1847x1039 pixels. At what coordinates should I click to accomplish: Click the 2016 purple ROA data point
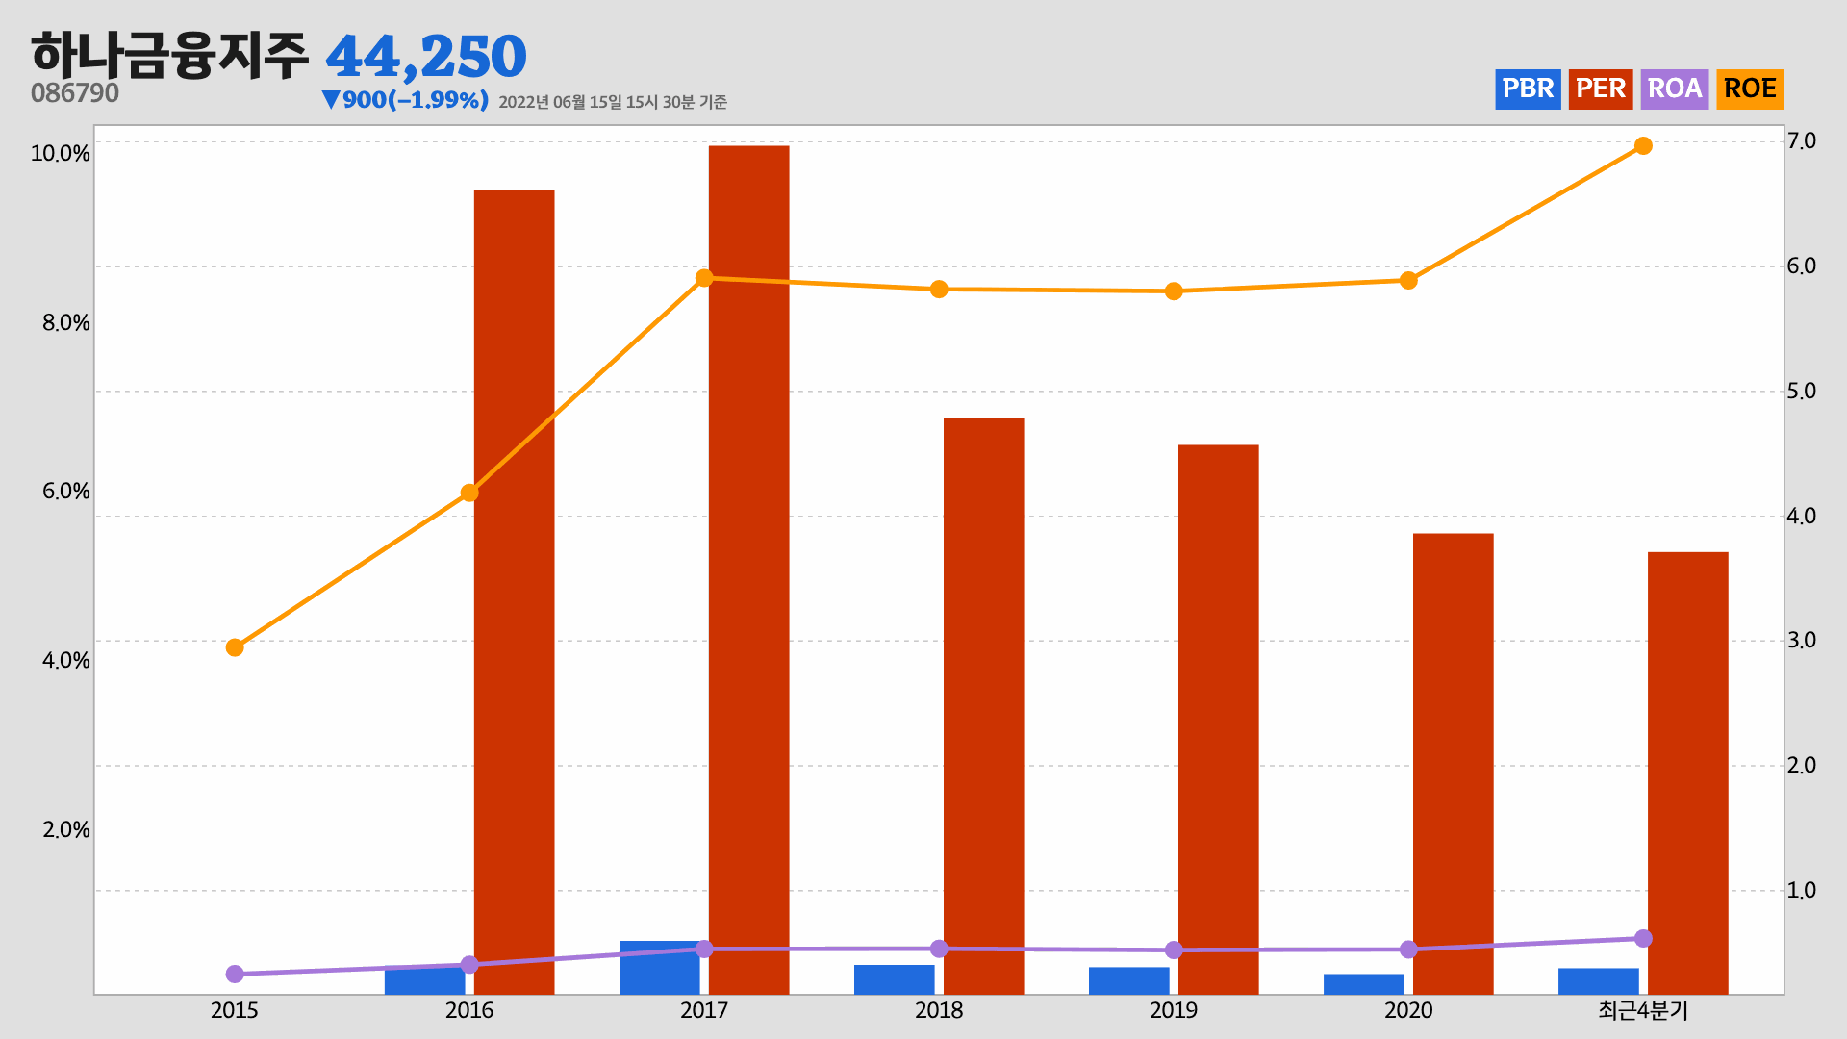(469, 965)
